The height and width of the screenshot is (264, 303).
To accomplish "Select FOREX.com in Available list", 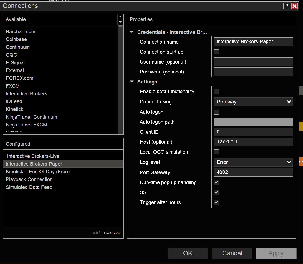I will pos(19,78).
